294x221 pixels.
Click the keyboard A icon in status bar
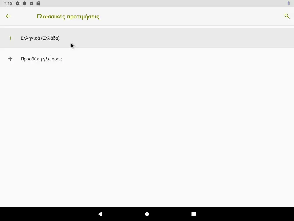click(31, 3)
